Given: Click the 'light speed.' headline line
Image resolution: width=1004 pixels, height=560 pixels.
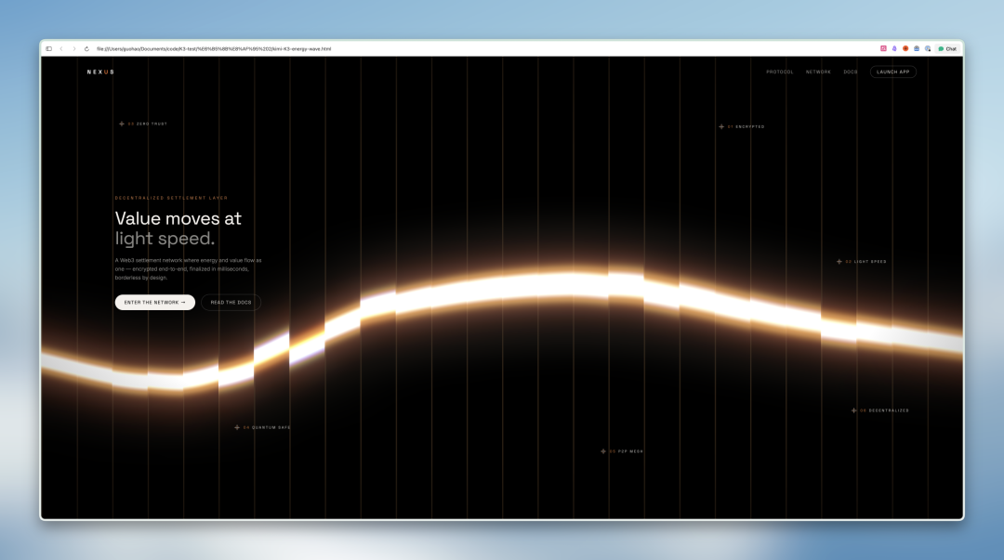Looking at the screenshot, I should (165, 239).
